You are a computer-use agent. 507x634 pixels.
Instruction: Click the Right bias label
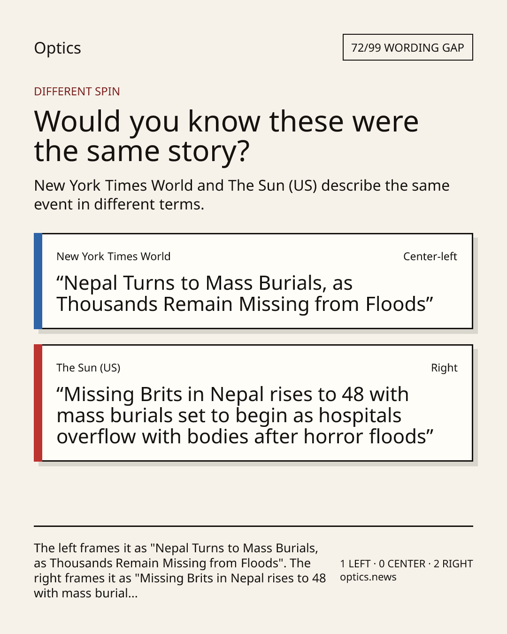click(444, 368)
